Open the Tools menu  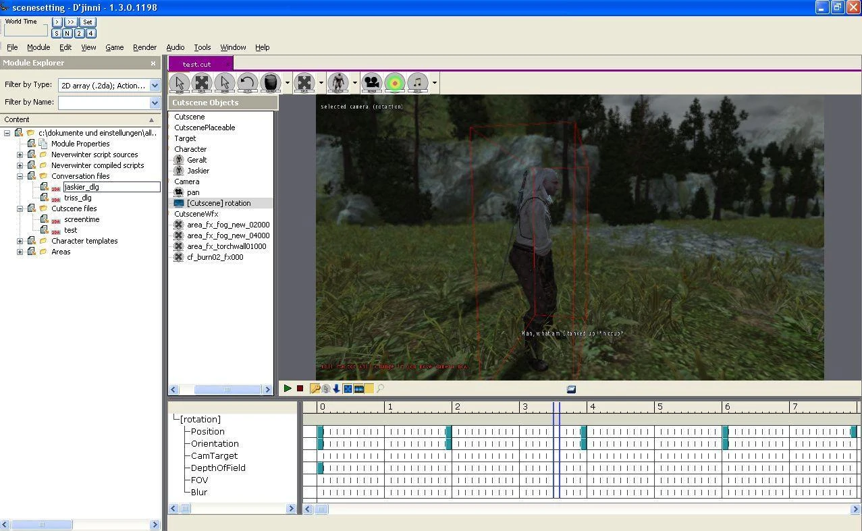[203, 47]
